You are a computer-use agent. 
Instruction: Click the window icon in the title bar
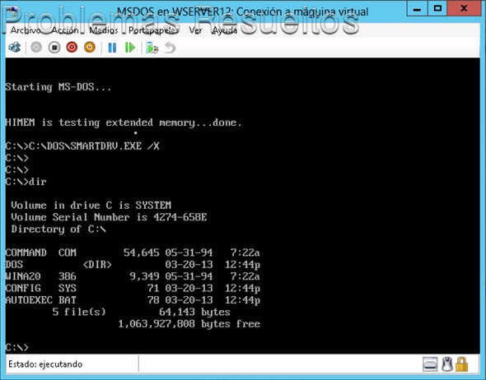pyautogui.click(x=12, y=12)
